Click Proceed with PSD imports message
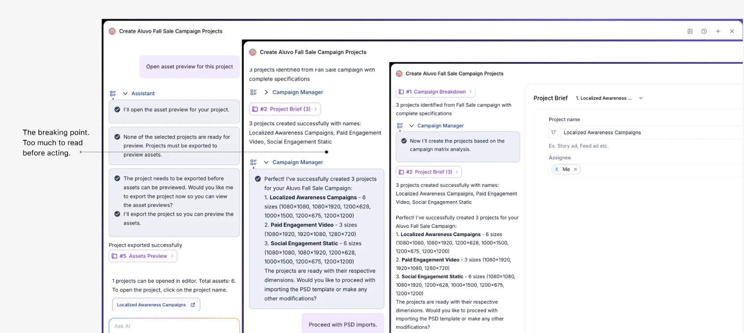The image size is (744, 333). pos(343,325)
